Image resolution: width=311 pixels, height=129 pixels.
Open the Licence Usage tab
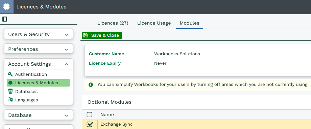point(154,23)
